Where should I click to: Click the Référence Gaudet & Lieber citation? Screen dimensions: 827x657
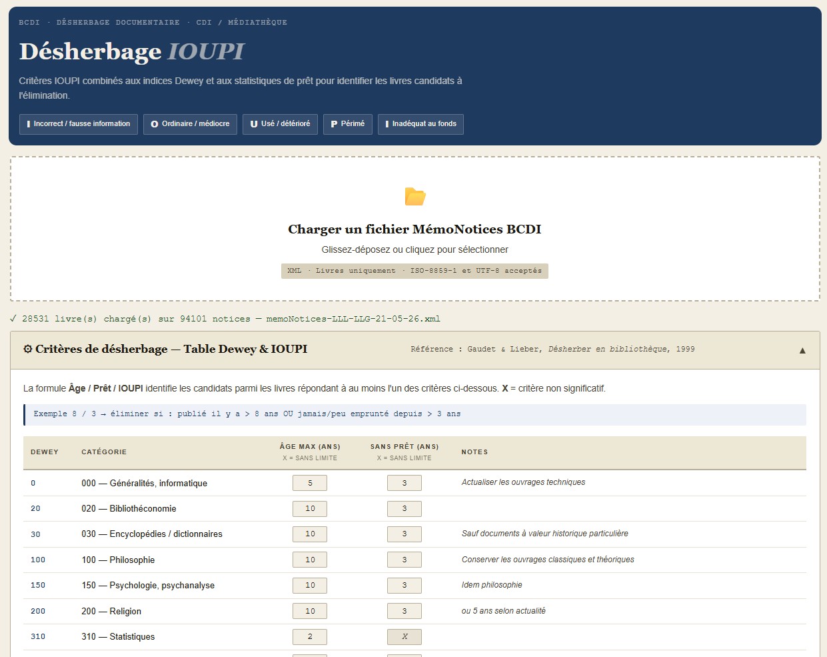552,350
